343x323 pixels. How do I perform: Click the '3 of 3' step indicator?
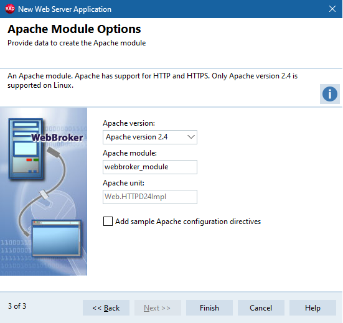coord(17,306)
